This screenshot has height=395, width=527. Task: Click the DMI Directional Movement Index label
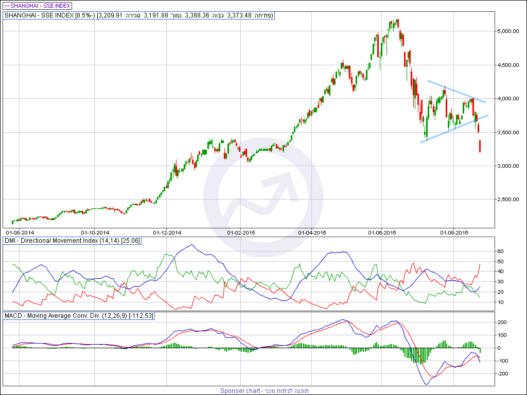click(72, 241)
